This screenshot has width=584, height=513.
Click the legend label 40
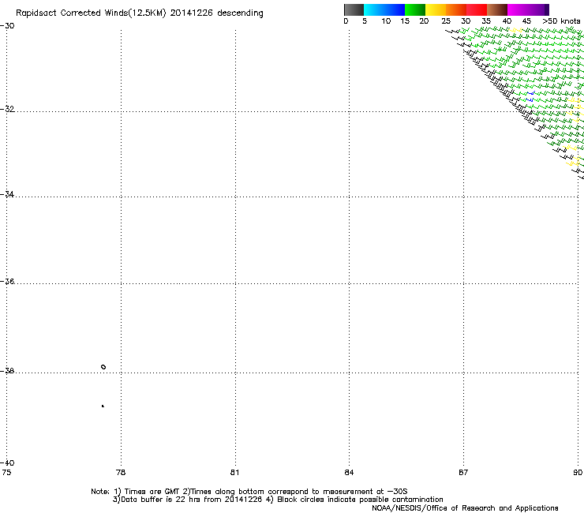507,21
